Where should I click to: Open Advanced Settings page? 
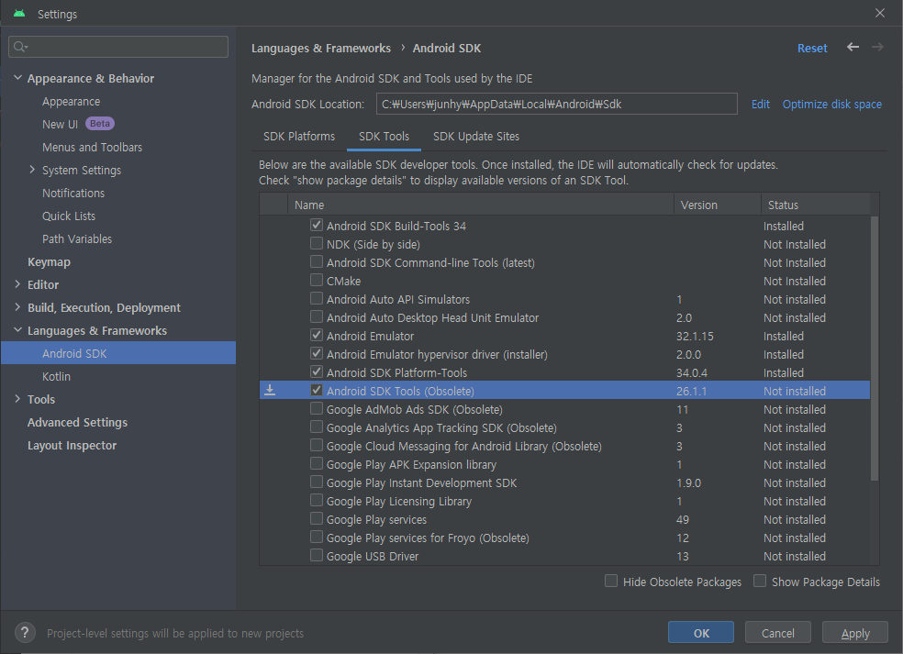point(78,423)
